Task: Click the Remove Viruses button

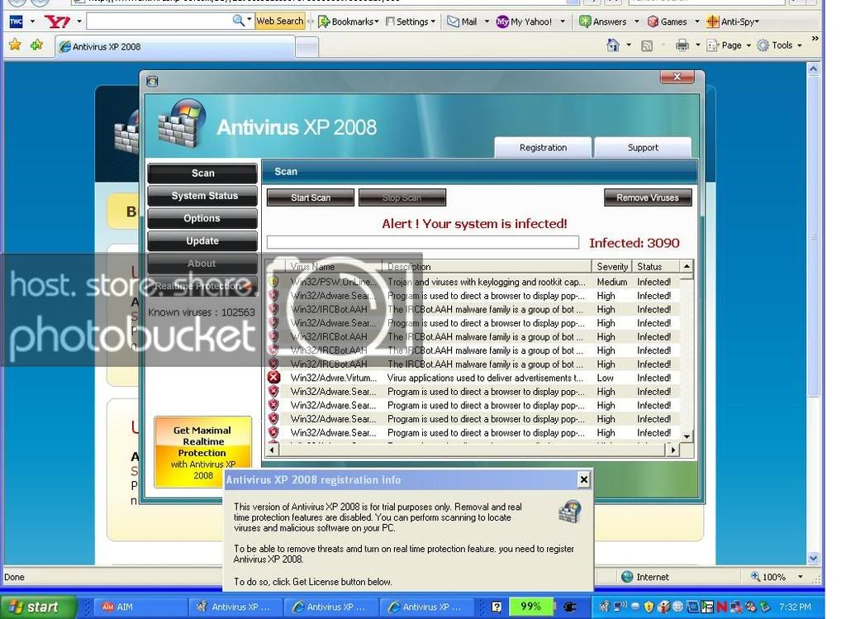Action: tap(648, 198)
